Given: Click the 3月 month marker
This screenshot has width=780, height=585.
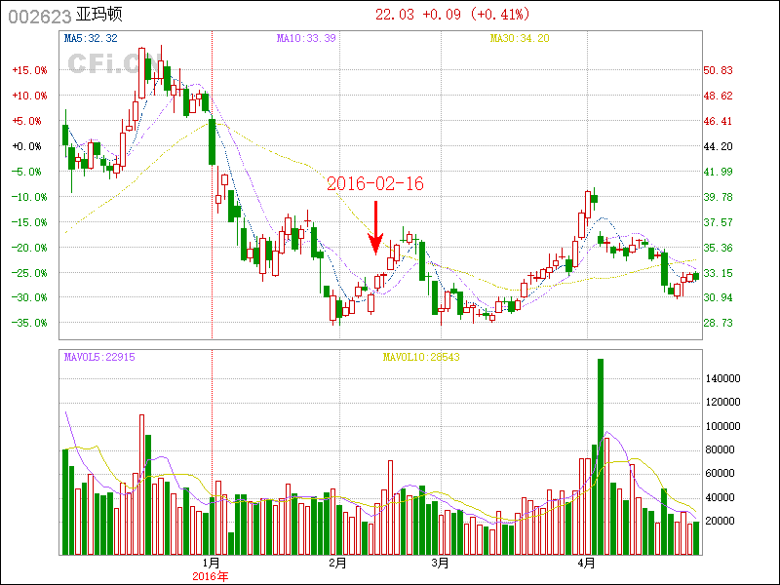Looking at the screenshot, I should point(441,564).
